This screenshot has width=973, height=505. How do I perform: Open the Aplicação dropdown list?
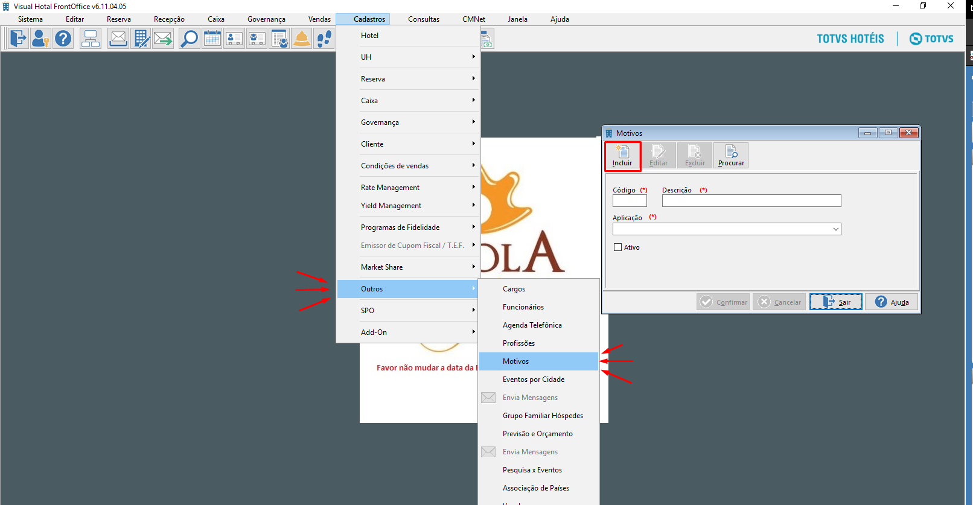click(x=835, y=229)
